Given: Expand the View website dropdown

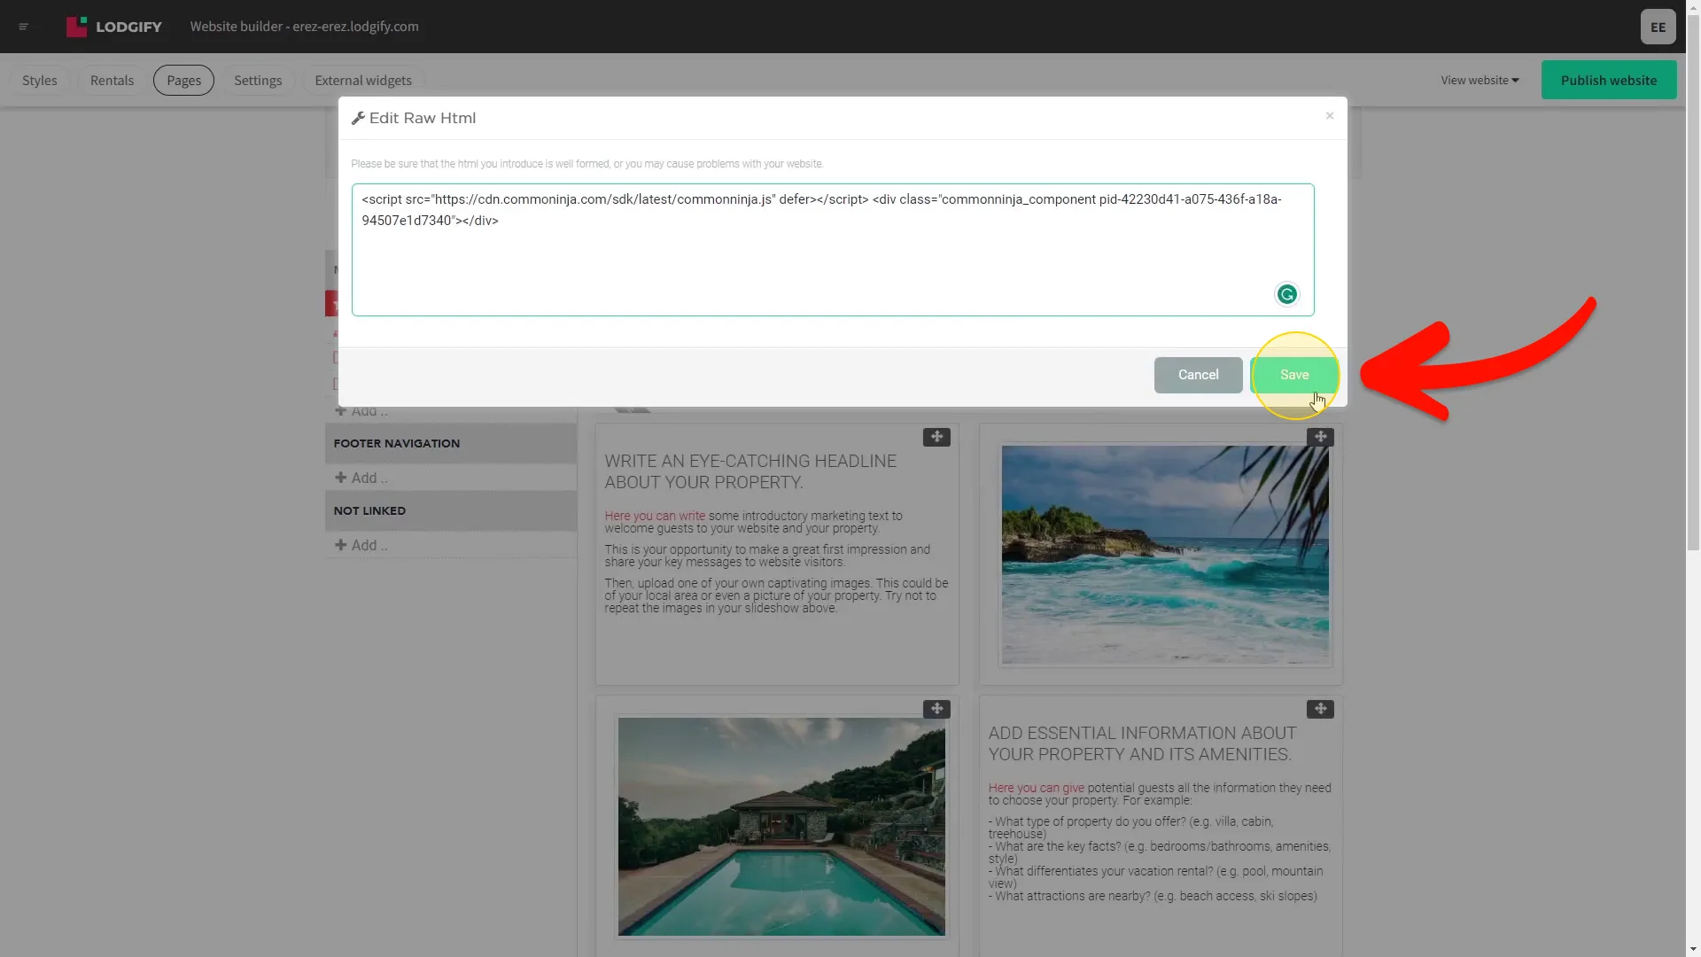Looking at the screenshot, I should pos(1480,80).
